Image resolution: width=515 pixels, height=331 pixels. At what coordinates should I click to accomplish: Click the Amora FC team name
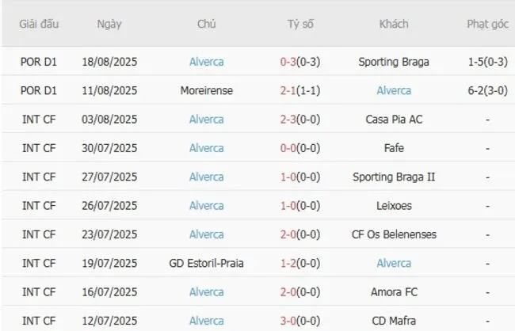pyautogui.click(x=393, y=292)
